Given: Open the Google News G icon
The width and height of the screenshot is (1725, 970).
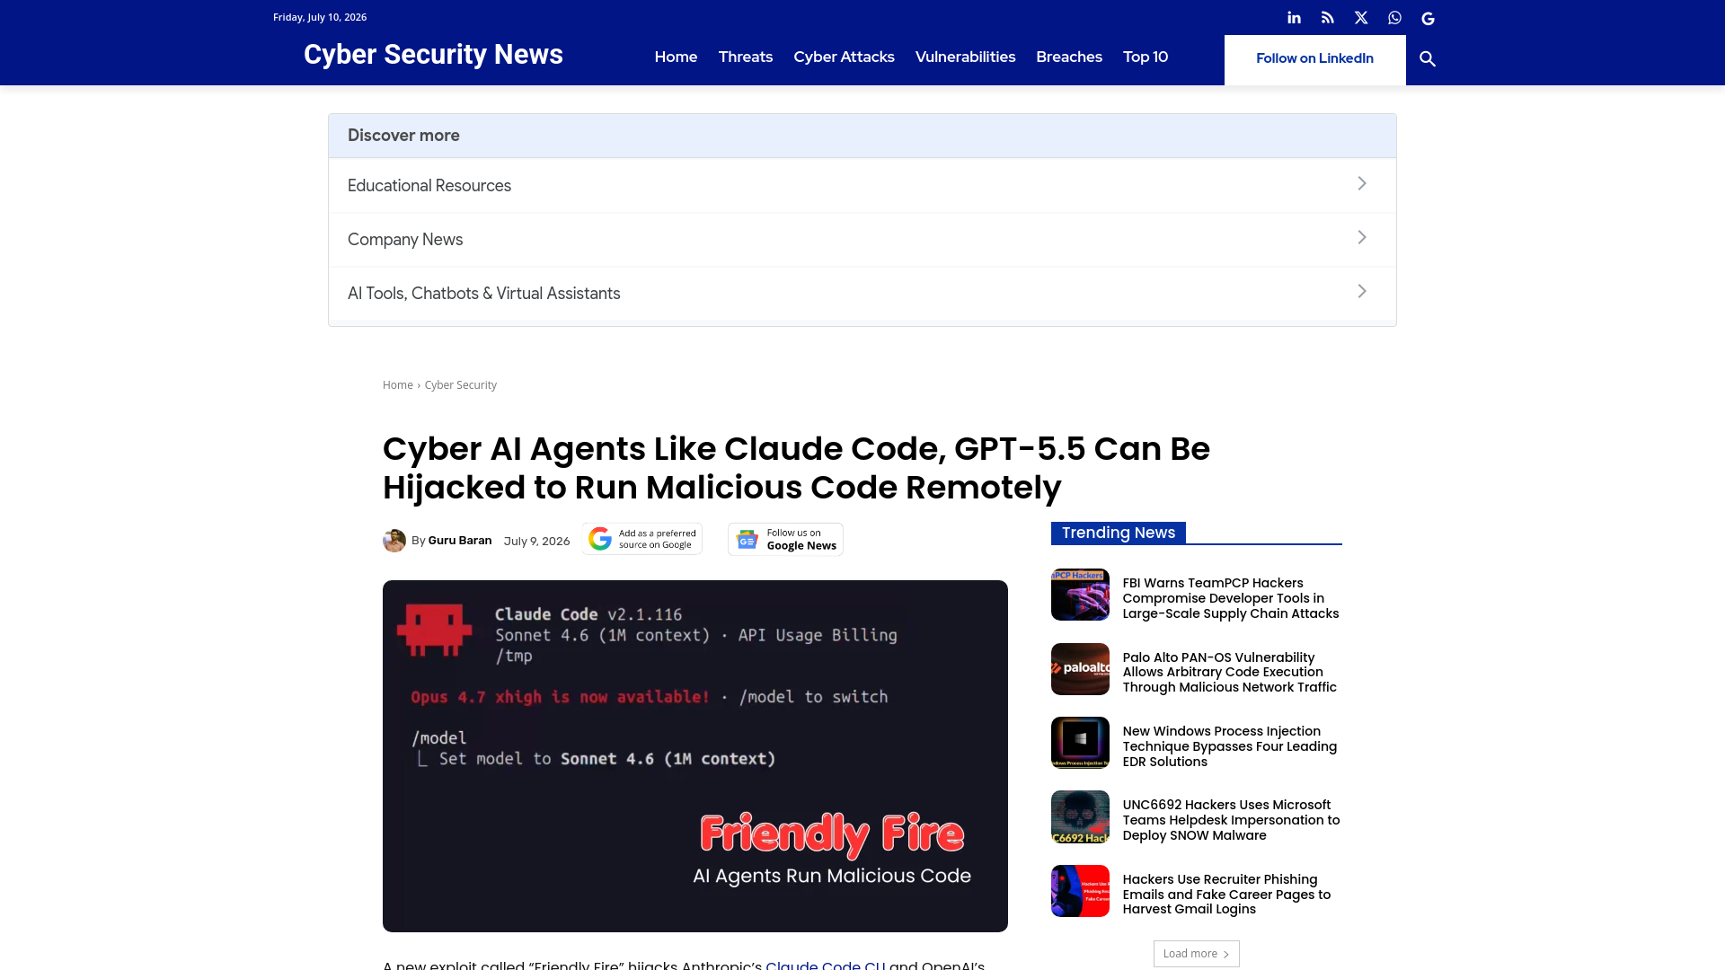Looking at the screenshot, I should [1428, 18].
